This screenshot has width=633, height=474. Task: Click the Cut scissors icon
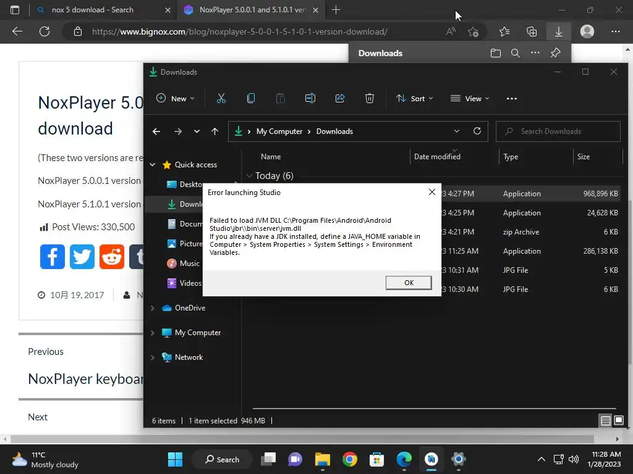click(x=221, y=98)
